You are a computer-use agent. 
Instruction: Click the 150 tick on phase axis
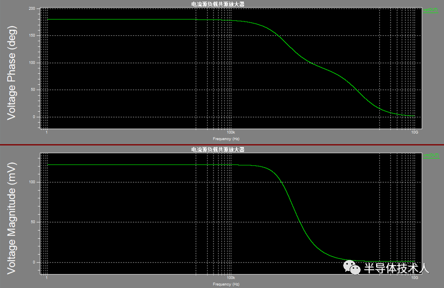click(32, 36)
